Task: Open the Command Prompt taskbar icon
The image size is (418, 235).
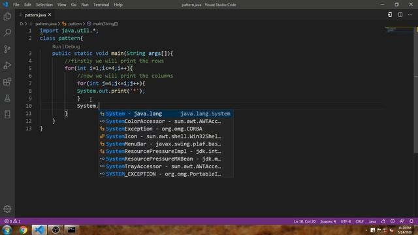Action: pos(71,230)
